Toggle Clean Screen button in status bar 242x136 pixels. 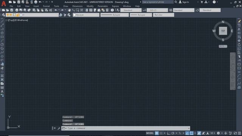pyautogui.click(x=235, y=133)
